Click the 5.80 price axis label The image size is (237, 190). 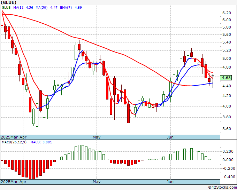point(227,27)
